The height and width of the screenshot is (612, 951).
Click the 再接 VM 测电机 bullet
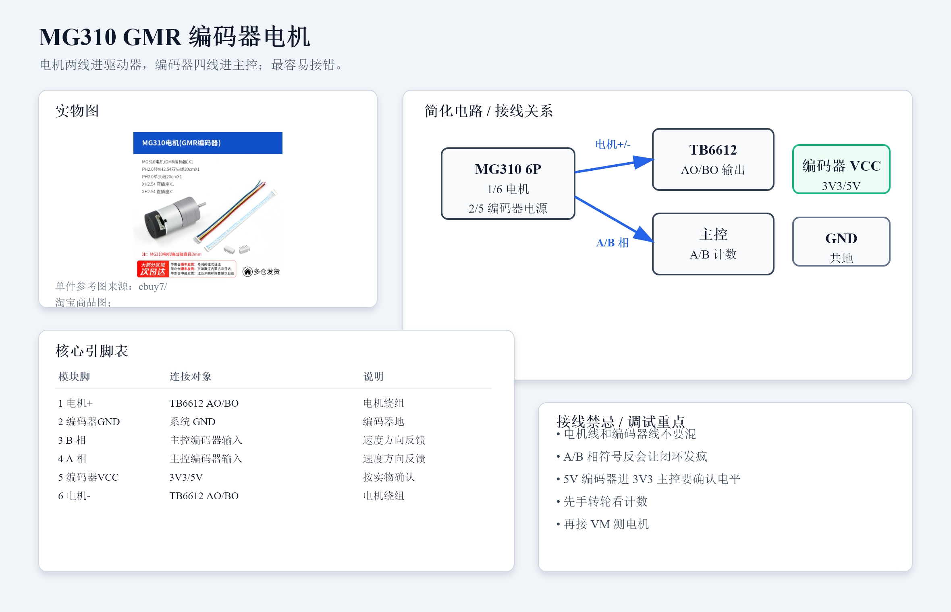point(602,524)
